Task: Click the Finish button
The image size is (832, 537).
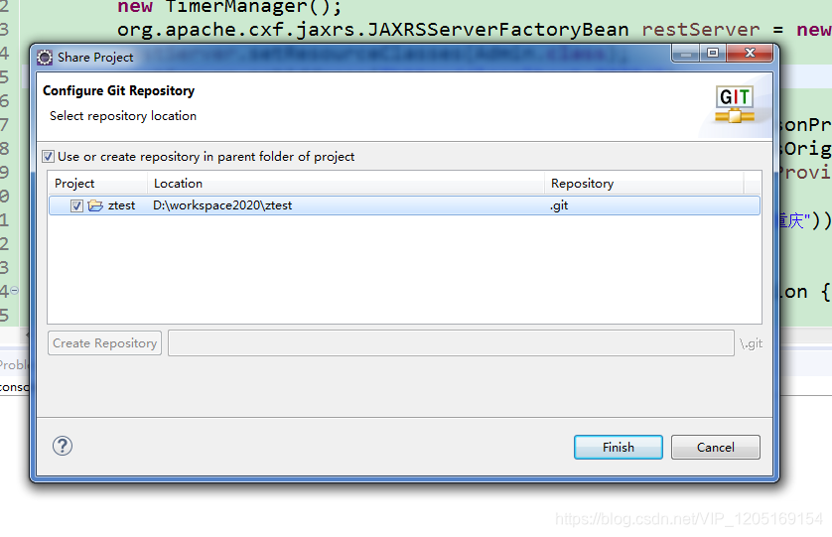Action: 619,447
